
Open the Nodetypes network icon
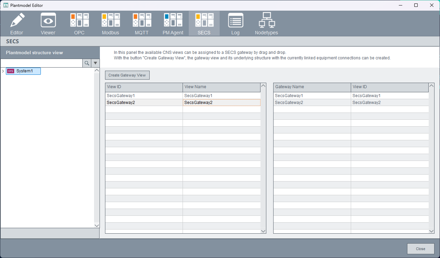[266, 21]
